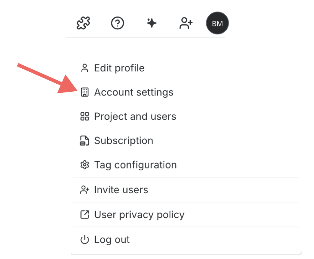Open the sparkle AI assistant icon
This screenshot has width=314, height=259.
(x=152, y=23)
